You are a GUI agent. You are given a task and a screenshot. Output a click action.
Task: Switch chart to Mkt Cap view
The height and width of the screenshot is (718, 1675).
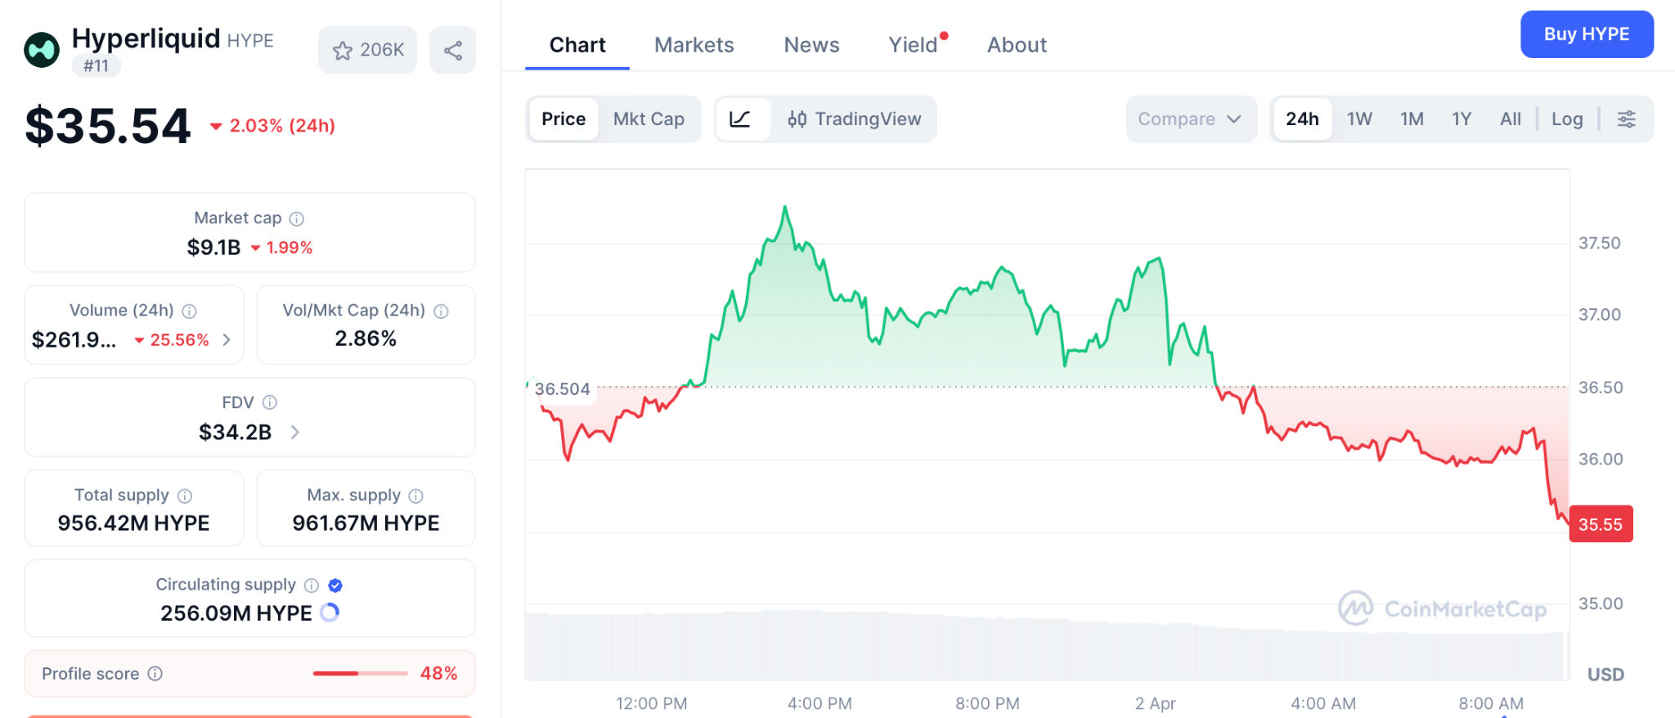click(649, 119)
